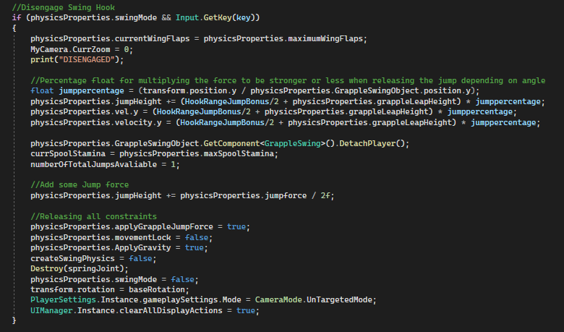Click "UIManager" class name
Image resolution: width=564 pixels, height=332 pixels.
(x=51, y=310)
